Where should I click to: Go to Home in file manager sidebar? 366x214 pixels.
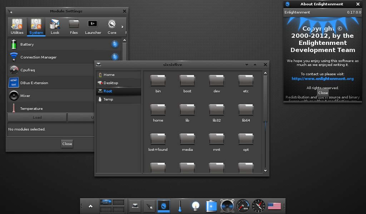click(119, 75)
